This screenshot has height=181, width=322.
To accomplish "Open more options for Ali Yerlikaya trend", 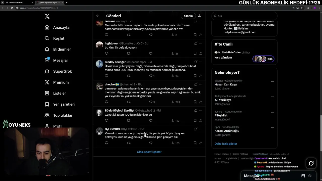I will click(x=272, y=97).
